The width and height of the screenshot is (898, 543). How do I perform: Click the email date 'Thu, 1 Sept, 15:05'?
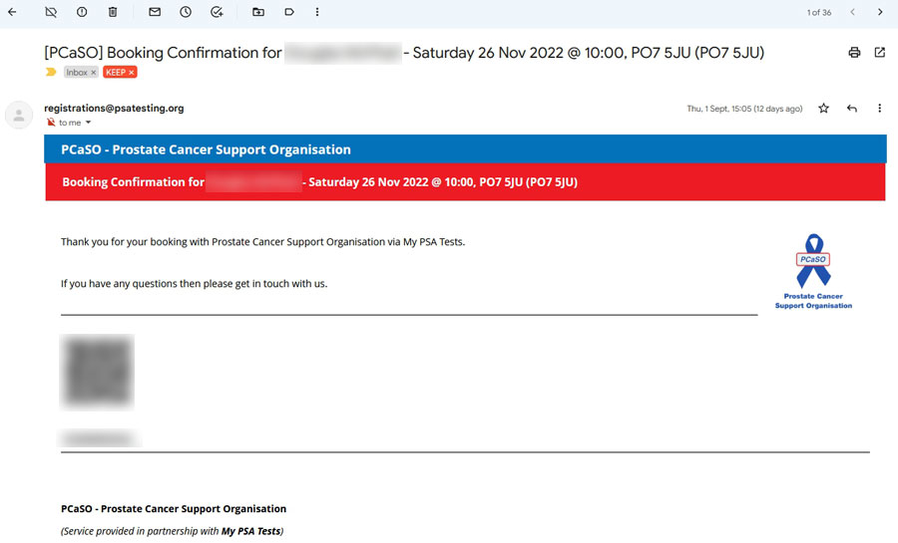coord(744,109)
